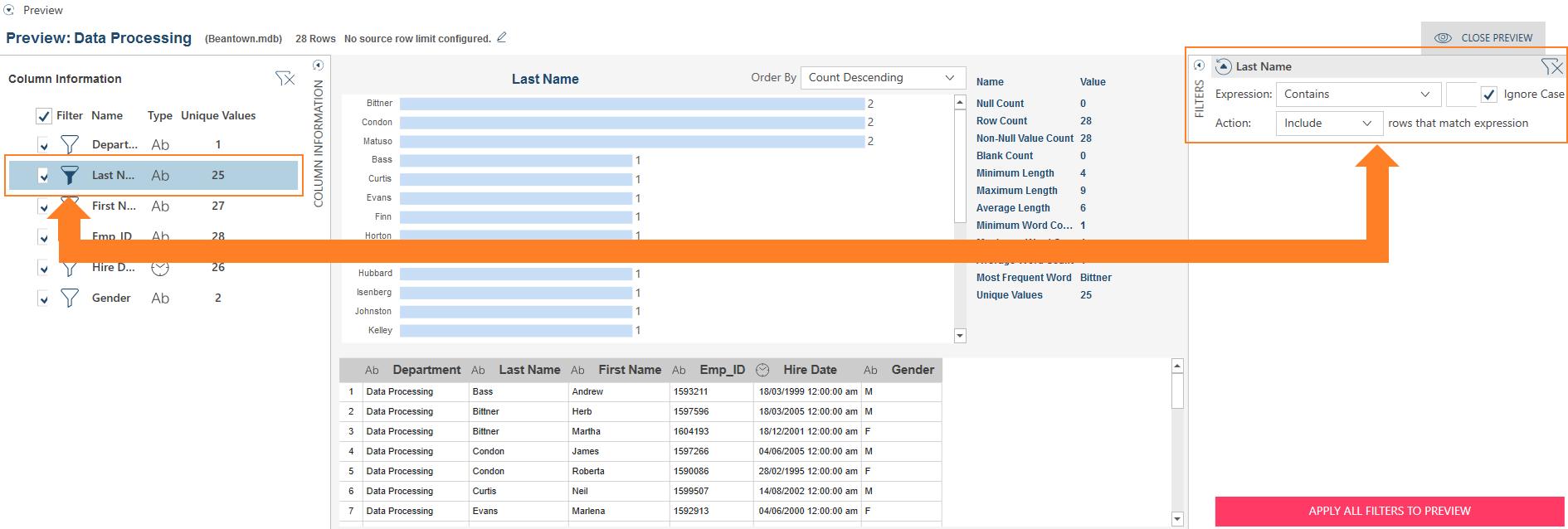This screenshot has height=529, width=1568.
Task: Click Apply All Filters to Preview
Action: 1390,511
